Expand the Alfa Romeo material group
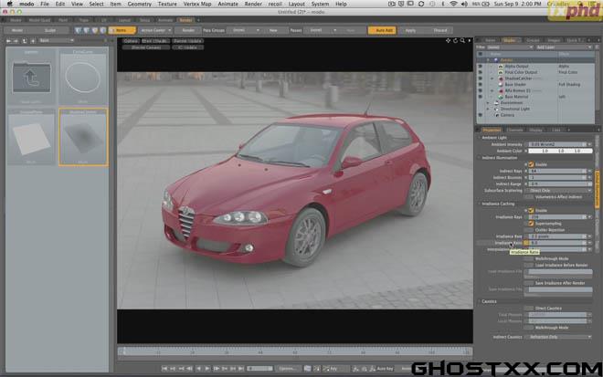This screenshot has width=603, height=377. coord(492,90)
